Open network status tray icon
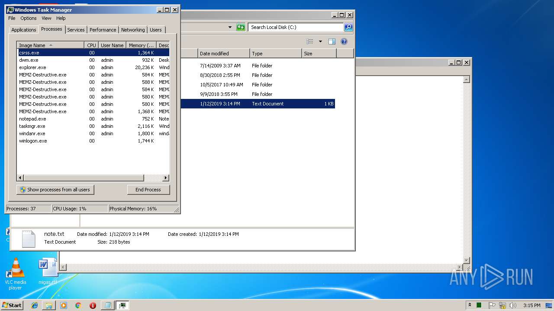The image size is (554, 311). [x=502, y=305]
